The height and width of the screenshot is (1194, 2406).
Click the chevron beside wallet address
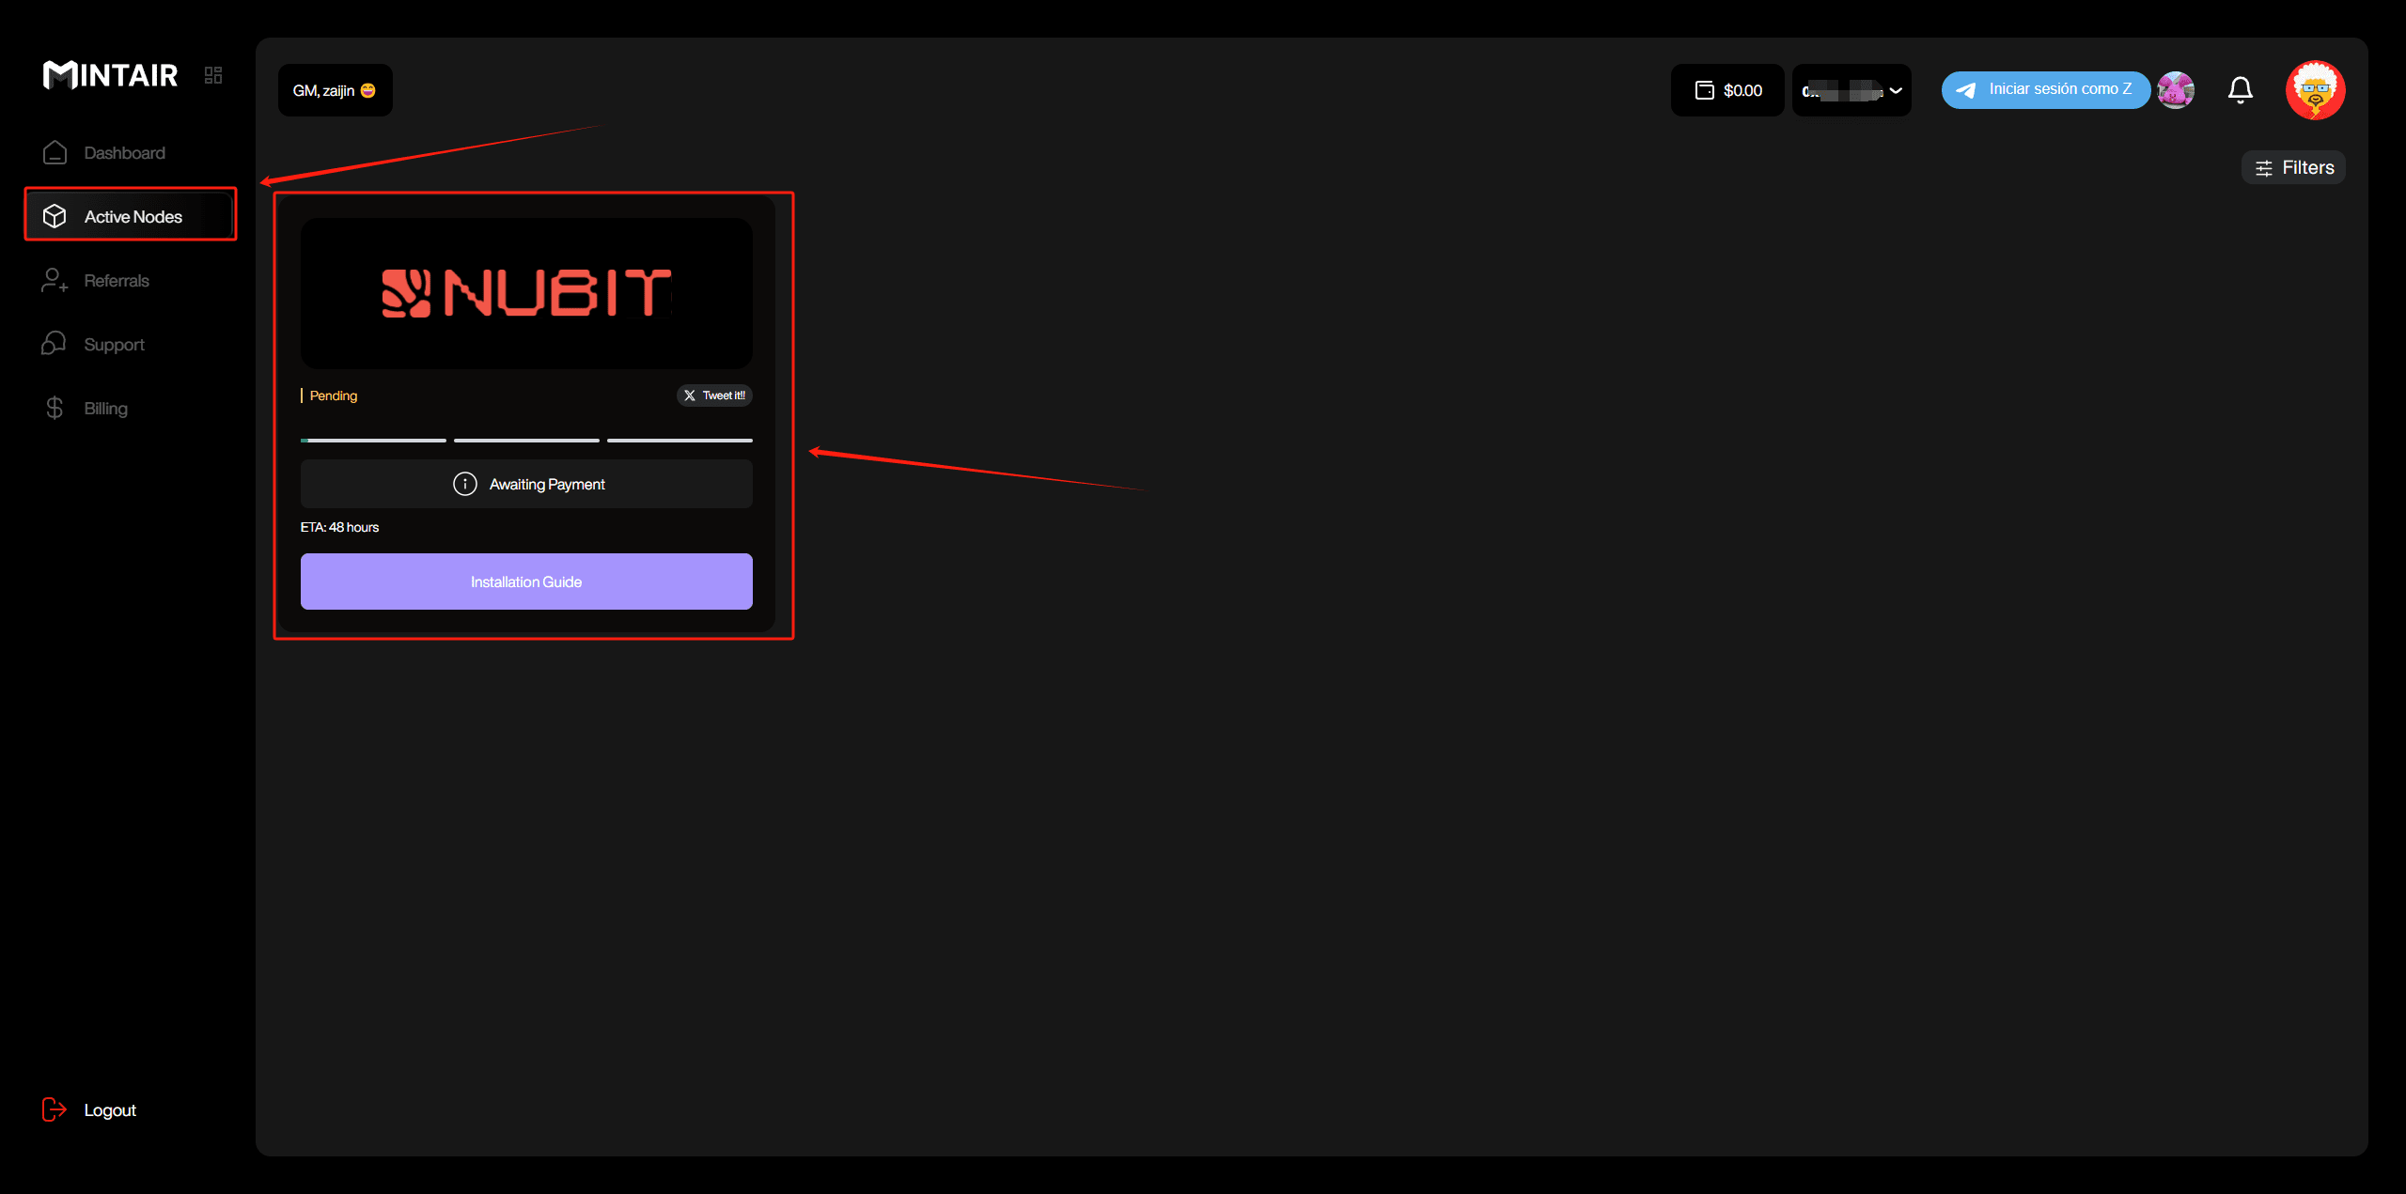pos(1896,90)
